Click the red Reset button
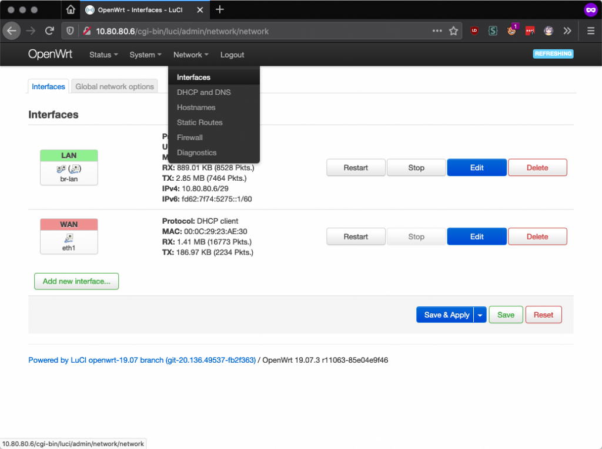The height and width of the screenshot is (449, 602). 543,315
